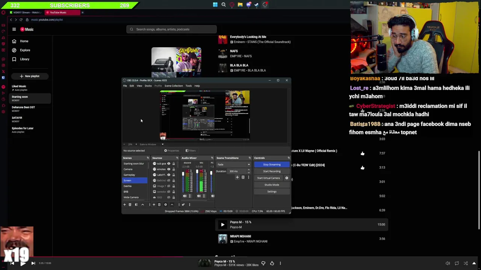Hide the LabsYT source
This screenshot has height=270, width=481.
tap(168, 175)
